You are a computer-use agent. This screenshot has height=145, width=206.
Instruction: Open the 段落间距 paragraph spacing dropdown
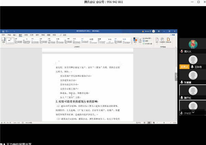coord(147,38)
